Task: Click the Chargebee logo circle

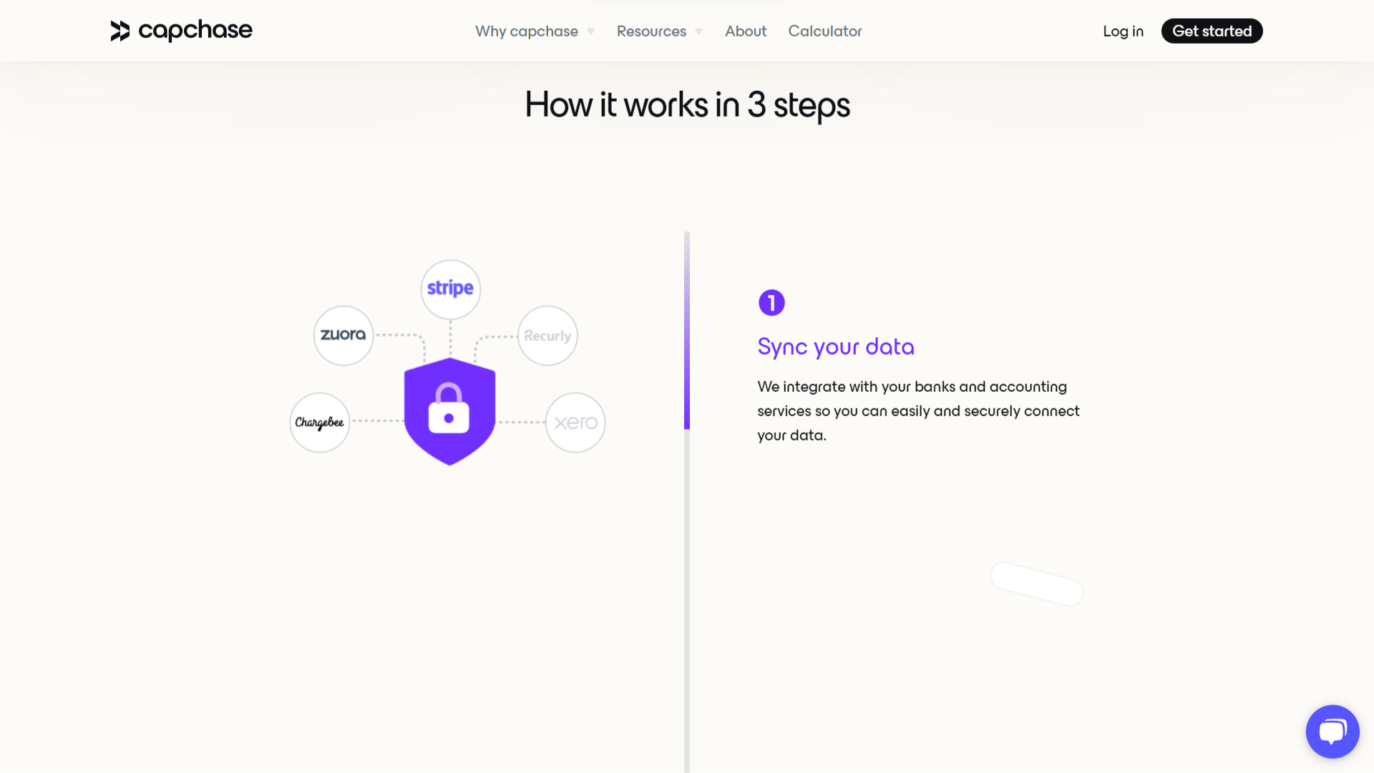Action: tap(320, 422)
